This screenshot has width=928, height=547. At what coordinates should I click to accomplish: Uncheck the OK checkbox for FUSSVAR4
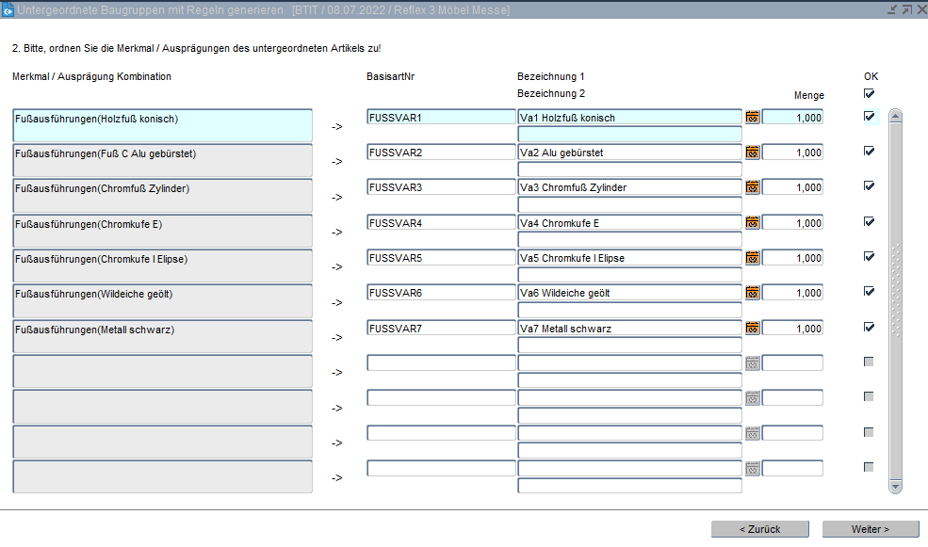(869, 222)
